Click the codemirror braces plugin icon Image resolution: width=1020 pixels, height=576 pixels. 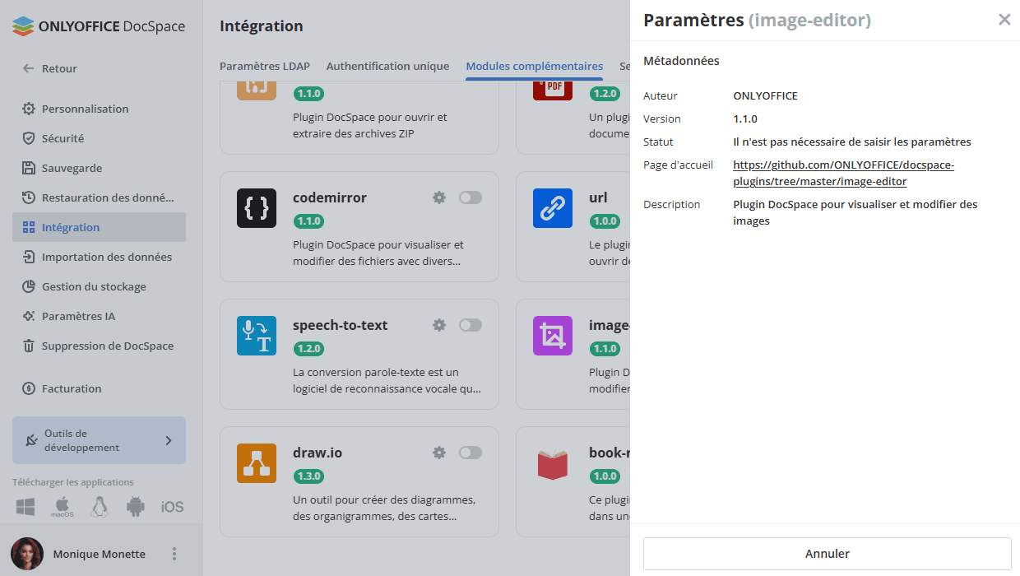point(257,208)
